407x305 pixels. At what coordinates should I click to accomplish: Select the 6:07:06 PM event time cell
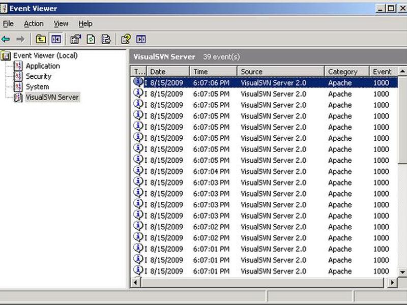[x=211, y=83]
